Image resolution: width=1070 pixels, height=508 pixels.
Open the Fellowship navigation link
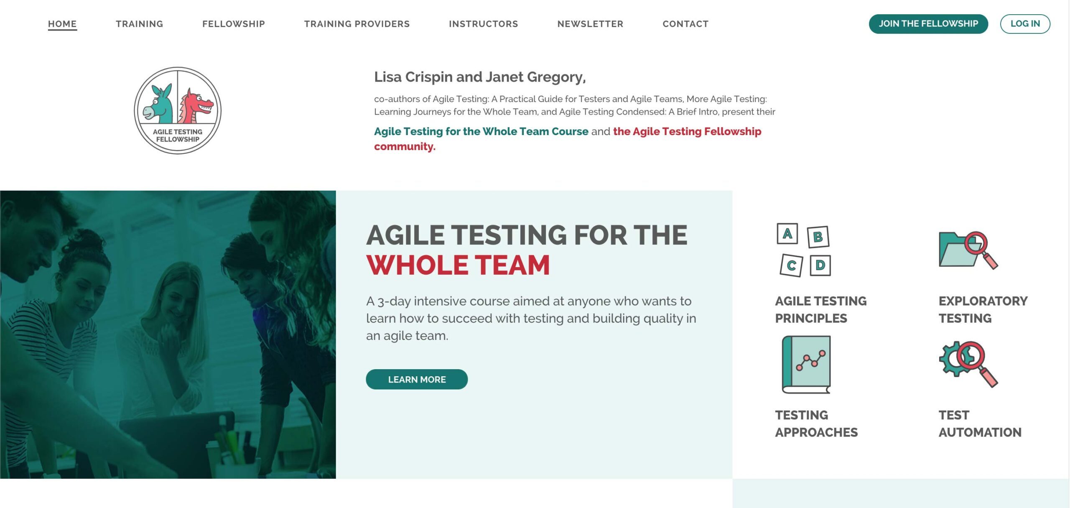click(x=234, y=24)
